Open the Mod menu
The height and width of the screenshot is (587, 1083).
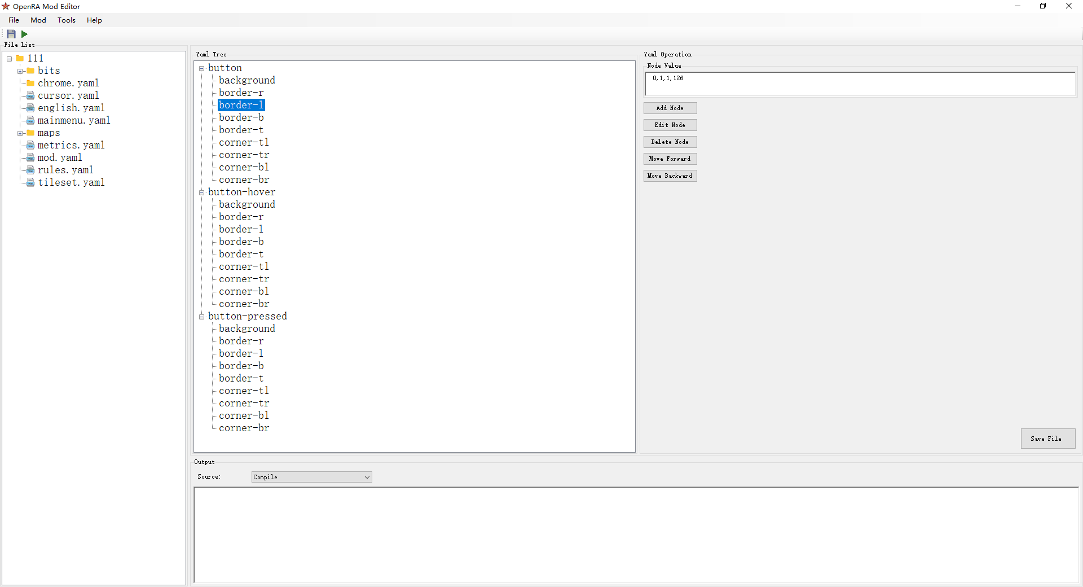coord(37,20)
